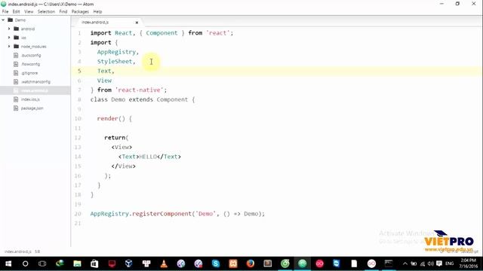This screenshot has height=271, width=483.
Task: Click the .flowconfig file icon
Action: [x=16, y=64]
